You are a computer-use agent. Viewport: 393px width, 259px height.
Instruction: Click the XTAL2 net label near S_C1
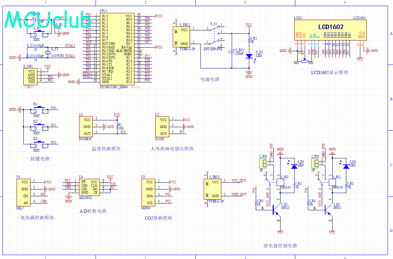pos(70,45)
